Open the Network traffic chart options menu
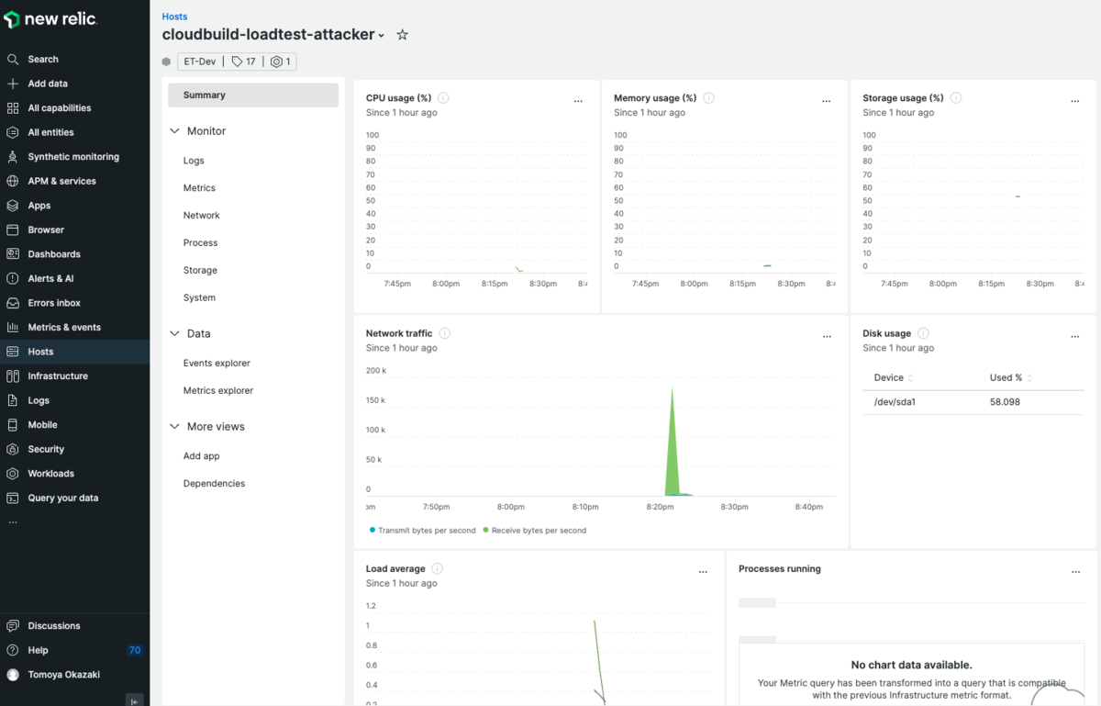This screenshot has width=1101, height=706. (x=827, y=337)
